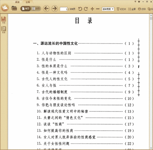Click the page number input field
Screen dimensions: 153x150
click(x=64, y=9)
